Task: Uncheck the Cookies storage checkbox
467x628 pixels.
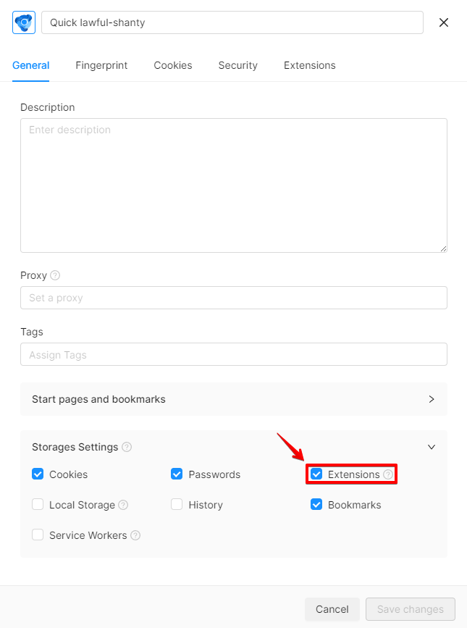Action: coord(38,474)
